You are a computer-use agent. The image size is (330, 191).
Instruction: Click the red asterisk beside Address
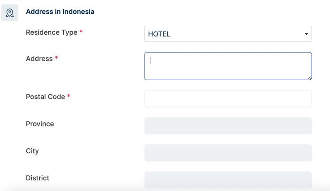(x=56, y=59)
